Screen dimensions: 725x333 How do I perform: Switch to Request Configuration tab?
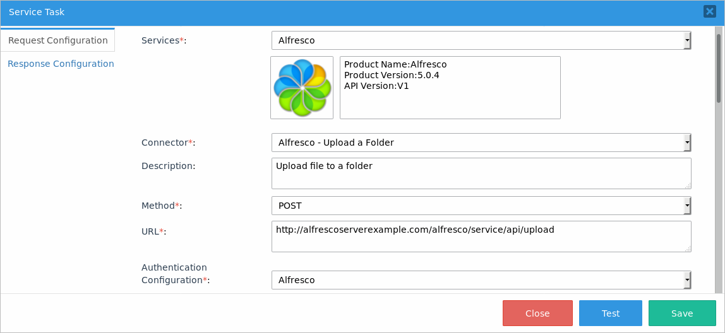[57, 40]
